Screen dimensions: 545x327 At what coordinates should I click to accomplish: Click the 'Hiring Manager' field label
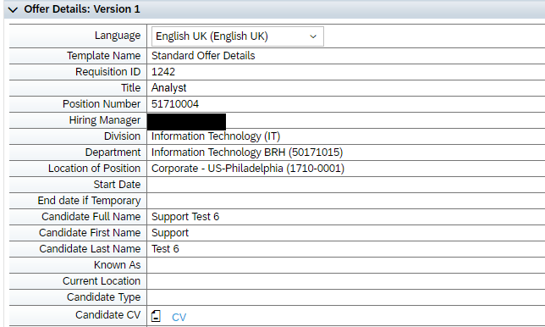pyautogui.click(x=105, y=120)
